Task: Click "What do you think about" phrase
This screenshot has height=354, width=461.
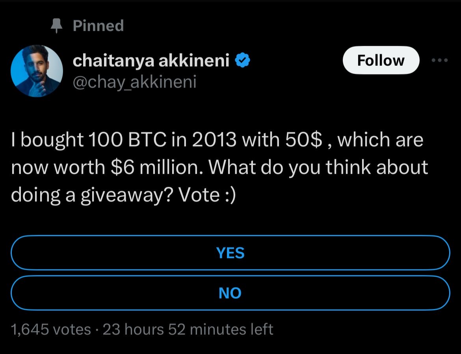Action: click(x=318, y=168)
